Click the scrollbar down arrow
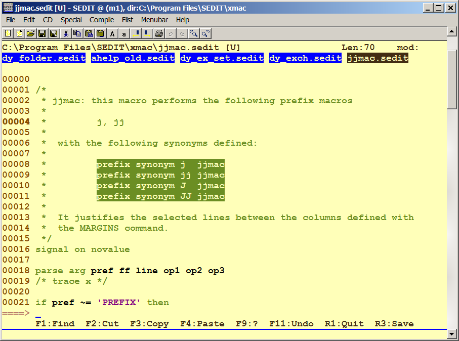Image resolution: width=459 pixels, height=341 pixels. 452,333
